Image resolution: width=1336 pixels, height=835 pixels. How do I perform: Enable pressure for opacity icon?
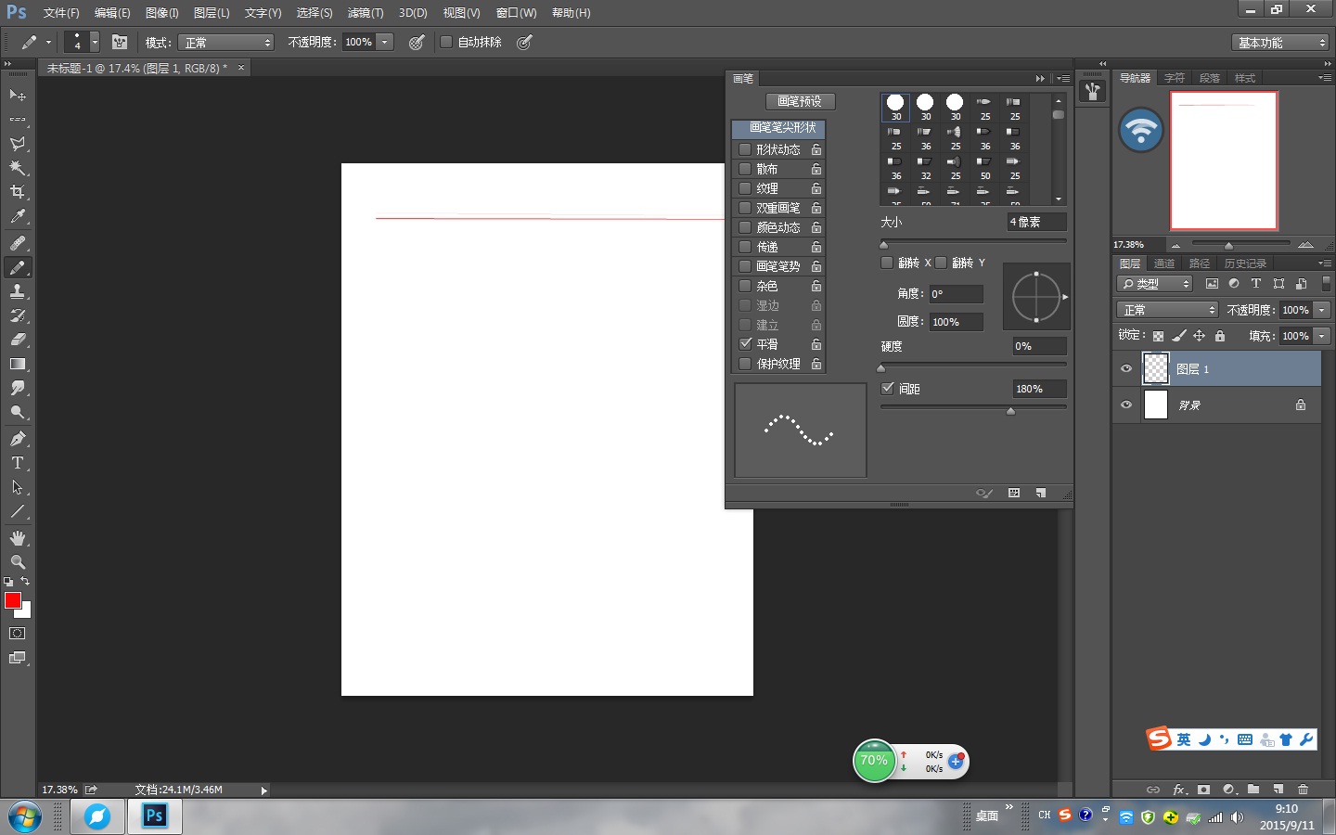click(417, 42)
